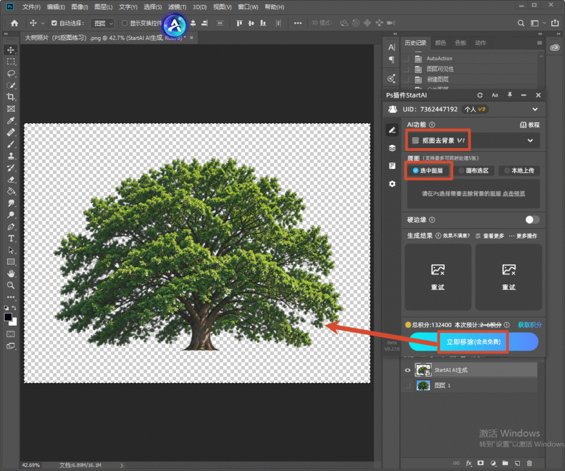The height and width of the screenshot is (471, 565).
Task: Open the 获取积分 link
Action: 530,325
